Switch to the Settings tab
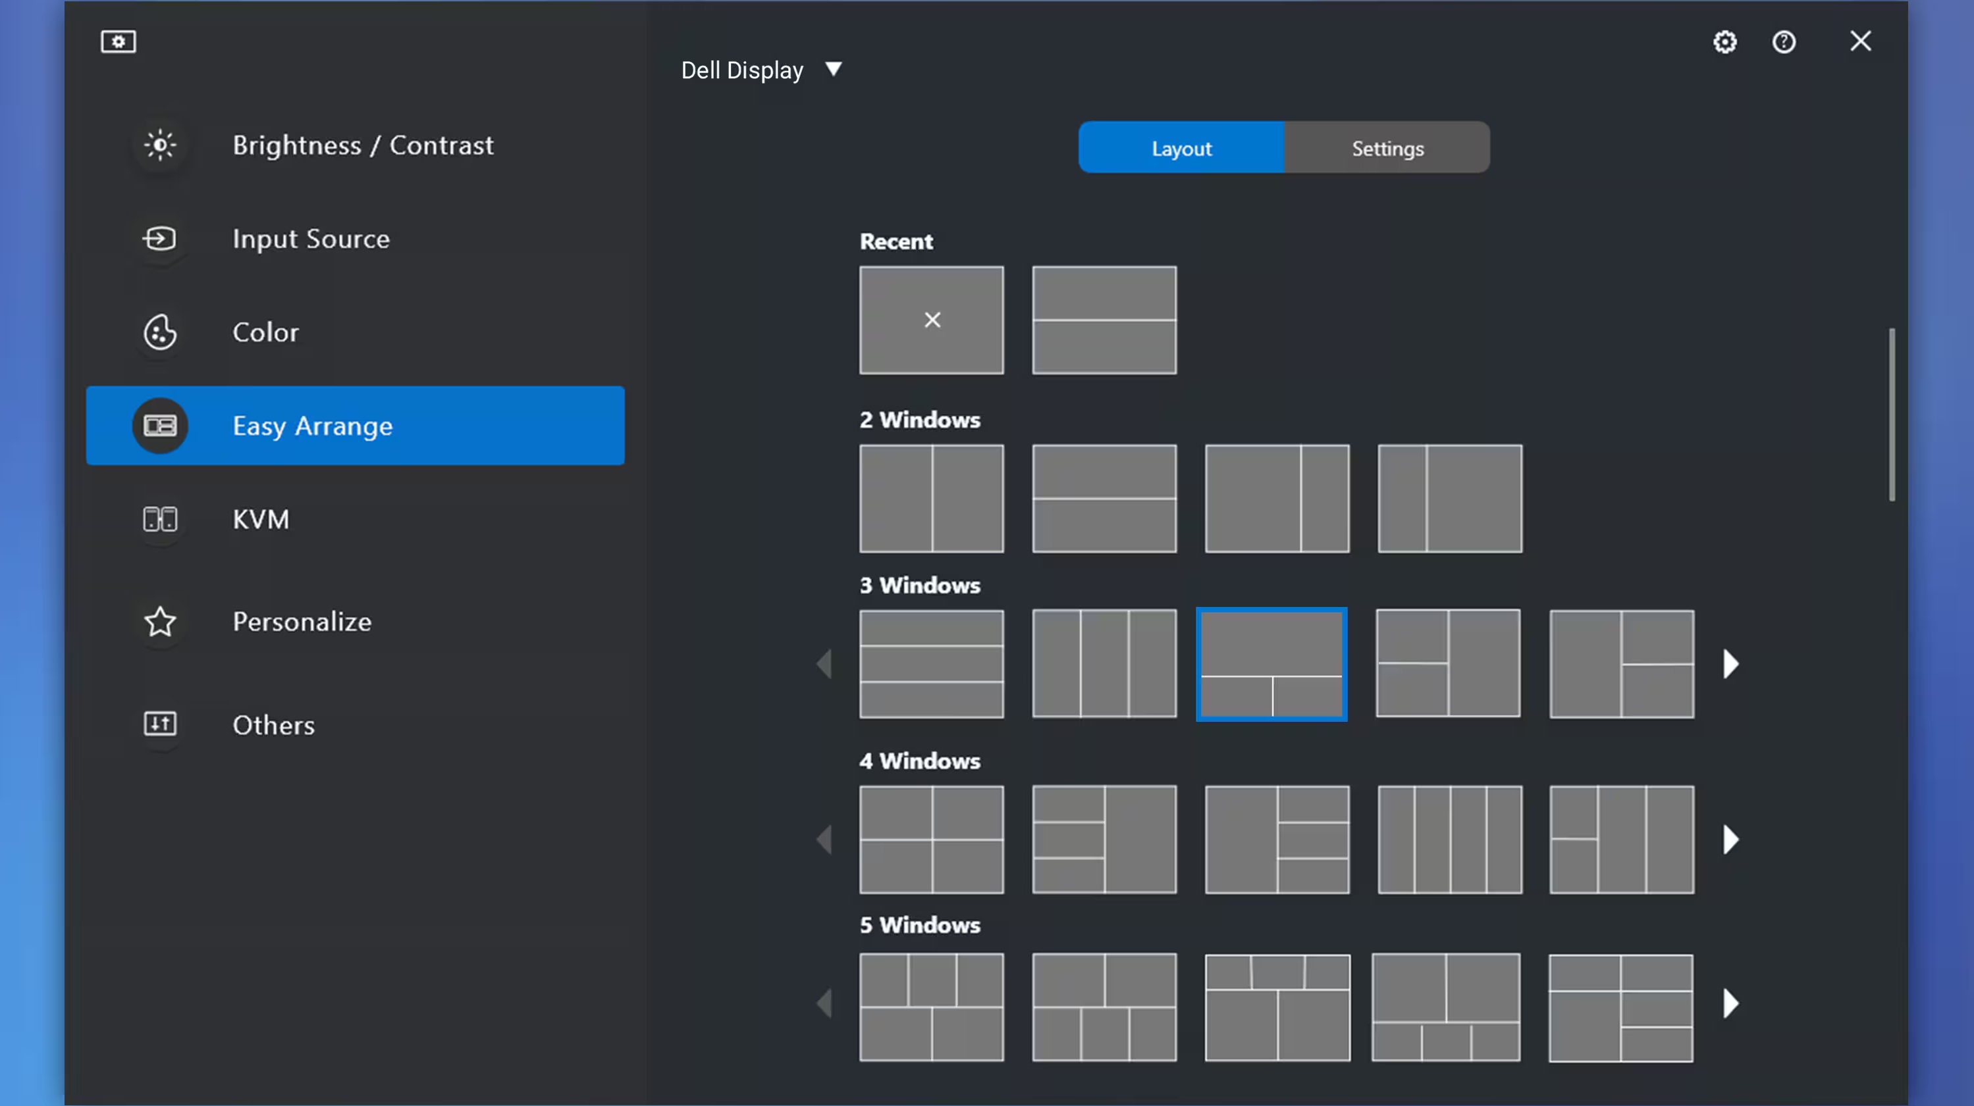Viewport: 1974px width, 1106px height. (x=1387, y=148)
